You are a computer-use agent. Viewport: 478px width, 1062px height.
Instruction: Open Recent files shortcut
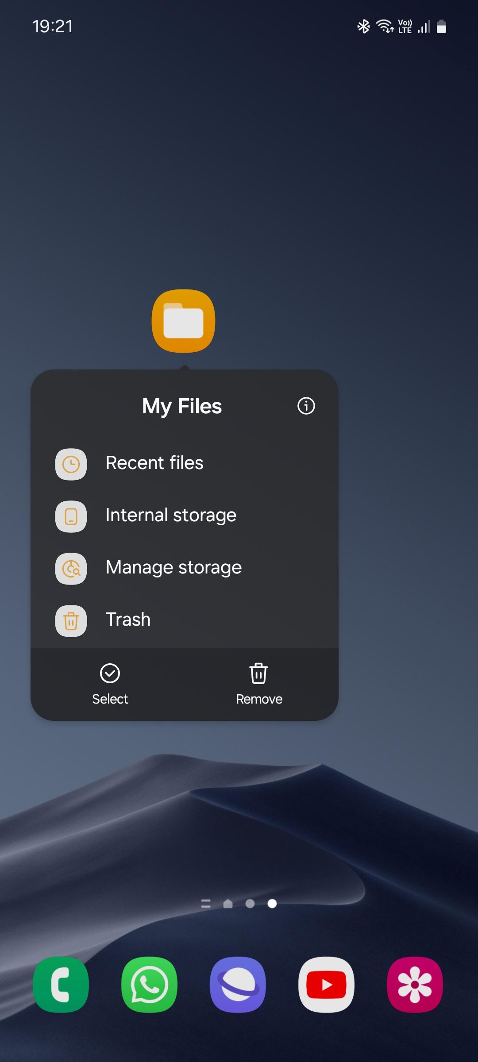tap(184, 464)
